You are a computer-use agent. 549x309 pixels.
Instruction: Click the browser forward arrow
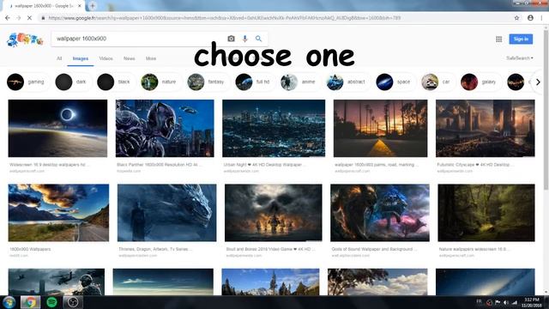coord(18,18)
